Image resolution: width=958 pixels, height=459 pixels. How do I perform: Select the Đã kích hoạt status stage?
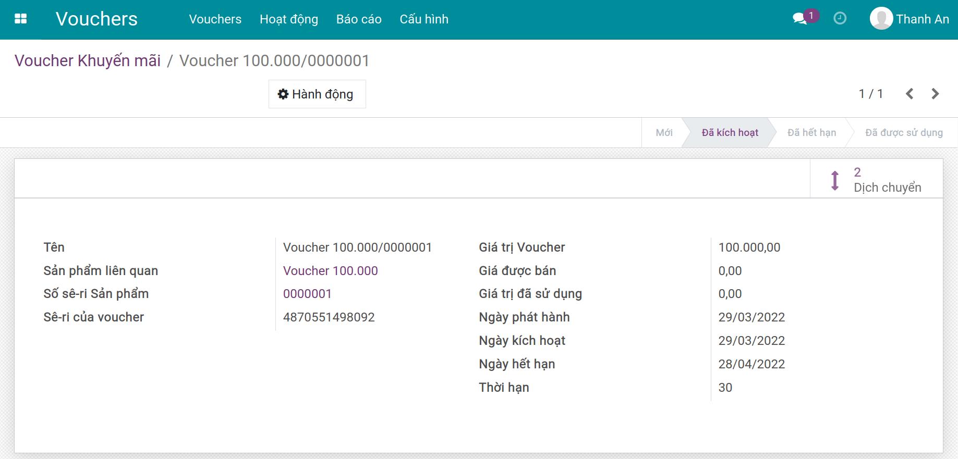(730, 133)
